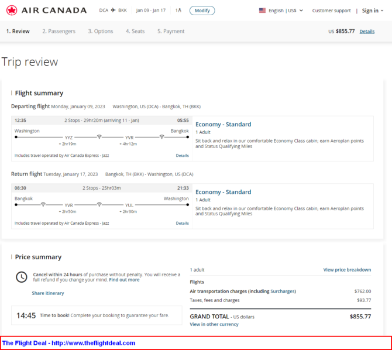Click View price breakdown link
This screenshot has width=392, height=350.
tap(347, 270)
